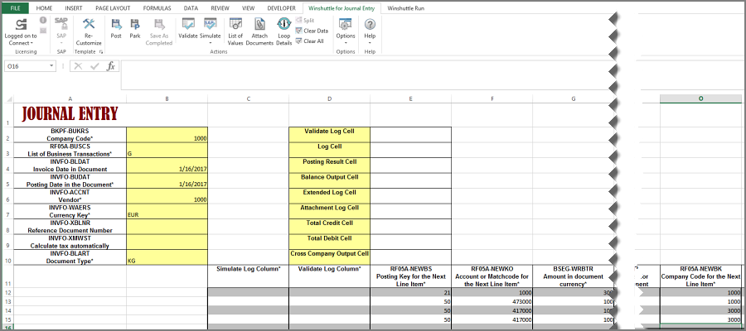The image size is (746, 331).
Task: Click the Currency Key cell EUR
Action: coord(167,211)
